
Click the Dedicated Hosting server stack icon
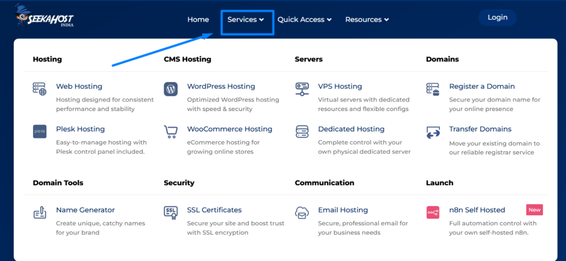(x=302, y=131)
